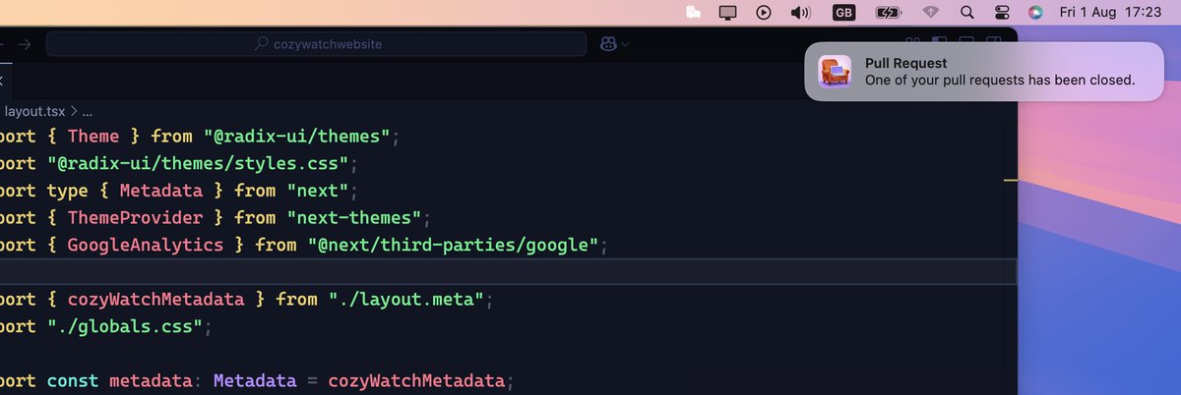
Task: Open the display mirroring menu bar icon
Action: click(x=728, y=13)
